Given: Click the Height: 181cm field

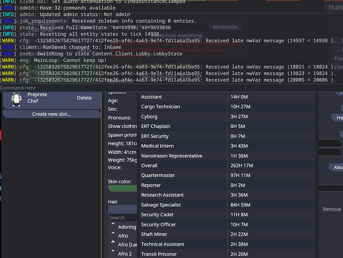Looking at the screenshot, I should tap(123, 143).
